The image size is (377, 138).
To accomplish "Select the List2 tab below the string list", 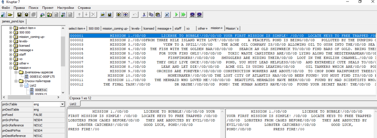I will click(73, 104).
